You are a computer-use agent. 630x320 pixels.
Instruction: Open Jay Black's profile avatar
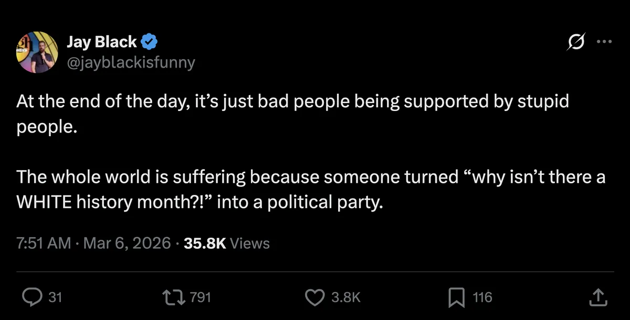pyautogui.click(x=37, y=51)
